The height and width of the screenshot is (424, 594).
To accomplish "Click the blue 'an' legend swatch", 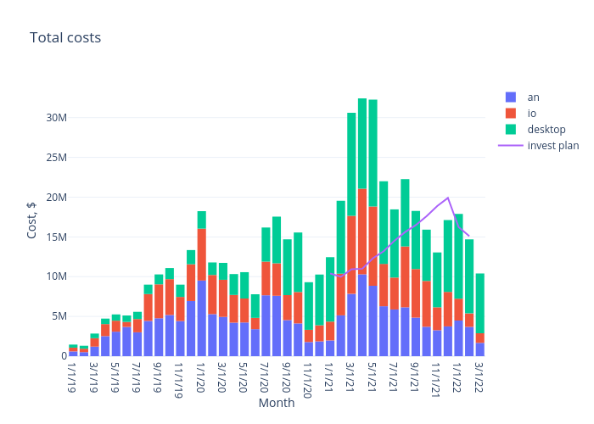I will pyautogui.click(x=510, y=97).
